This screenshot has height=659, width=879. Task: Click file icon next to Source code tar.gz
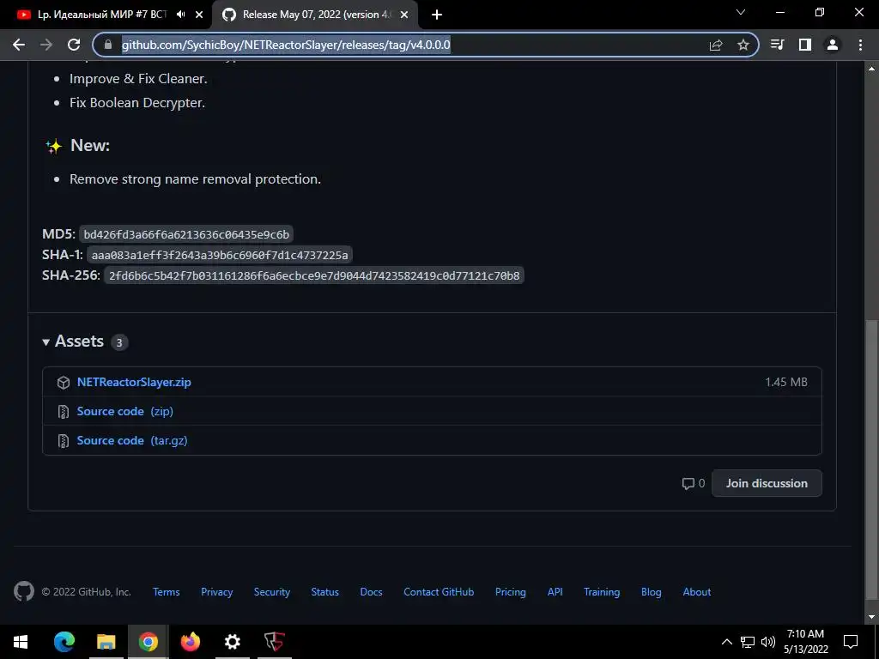coord(64,441)
